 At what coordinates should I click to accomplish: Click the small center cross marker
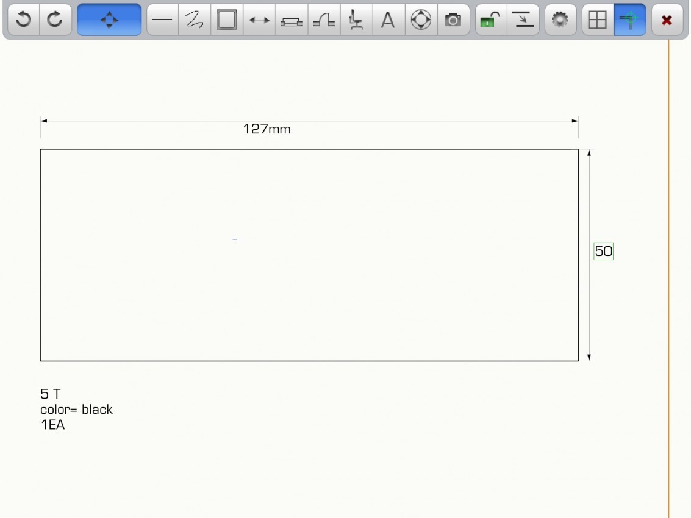tap(235, 239)
